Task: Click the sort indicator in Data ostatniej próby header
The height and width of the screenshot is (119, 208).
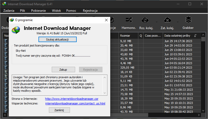Action: pos(195,36)
